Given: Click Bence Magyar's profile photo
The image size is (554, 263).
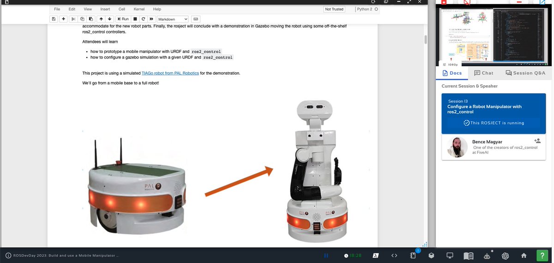Looking at the screenshot, I should click(458, 147).
